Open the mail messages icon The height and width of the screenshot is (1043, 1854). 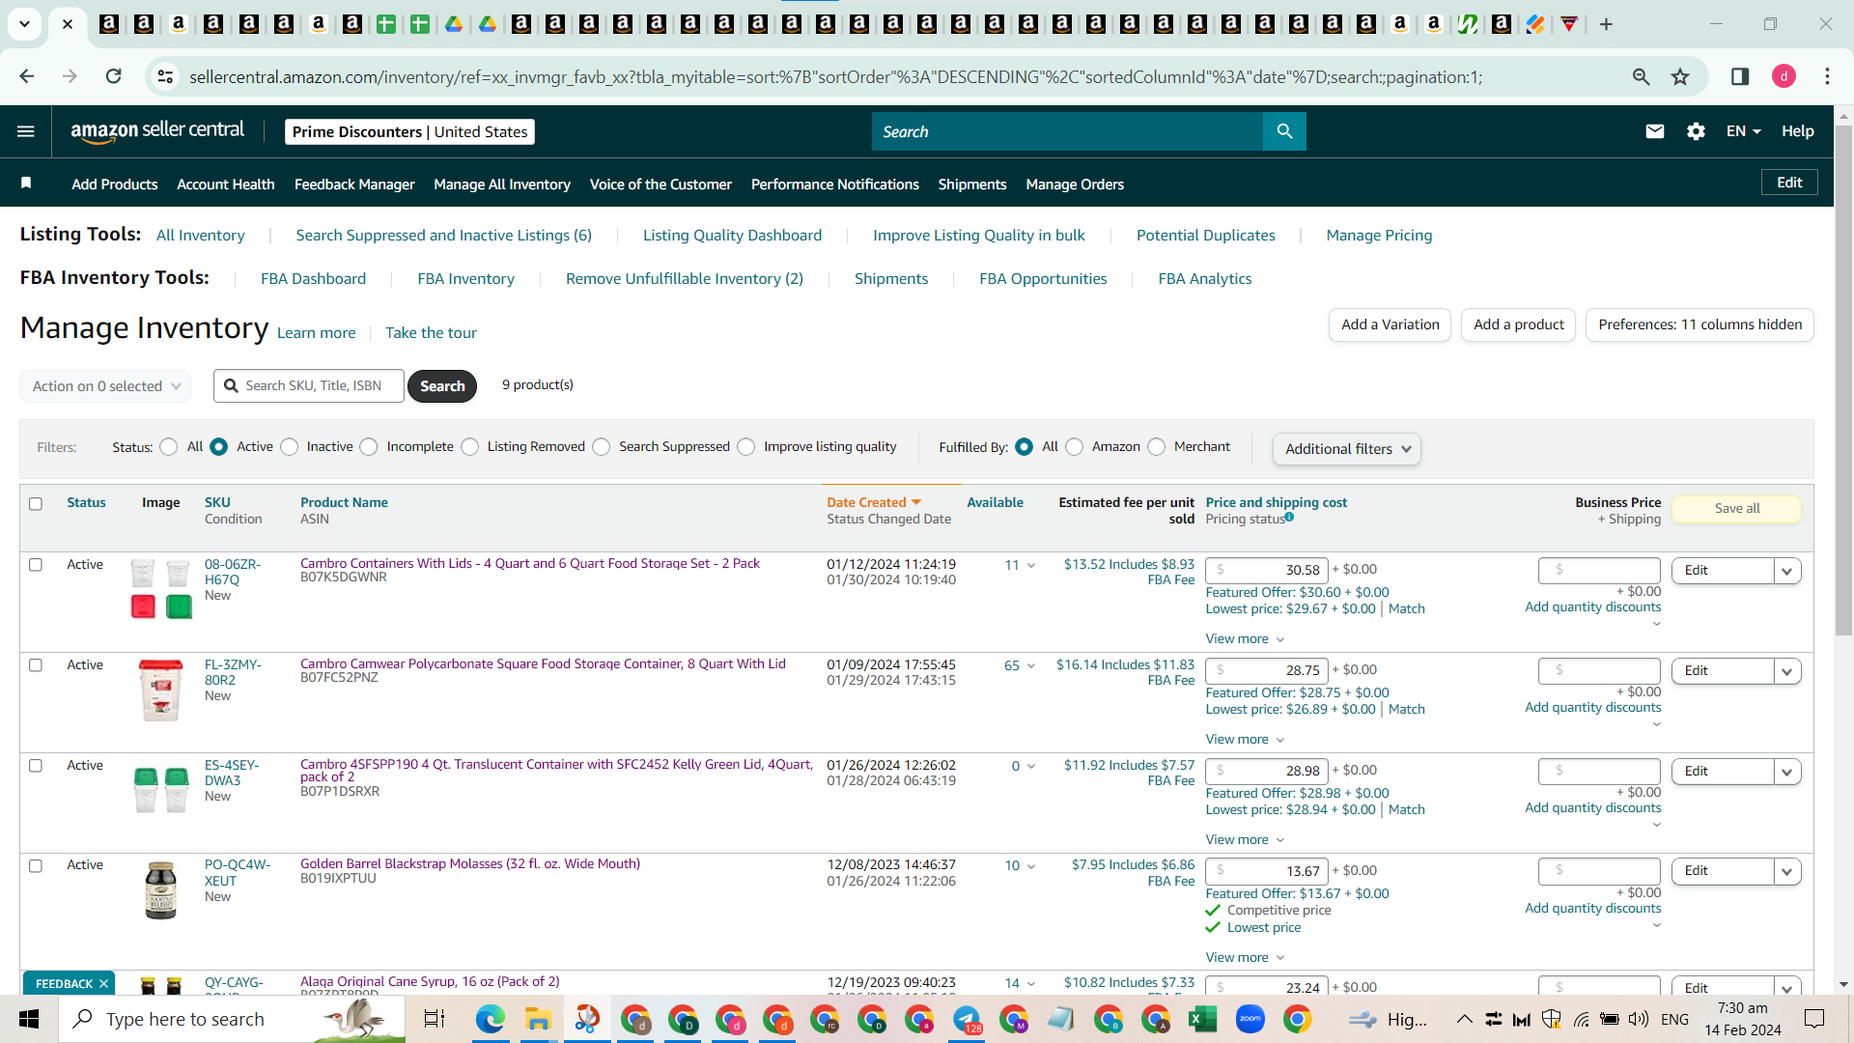1654,131
